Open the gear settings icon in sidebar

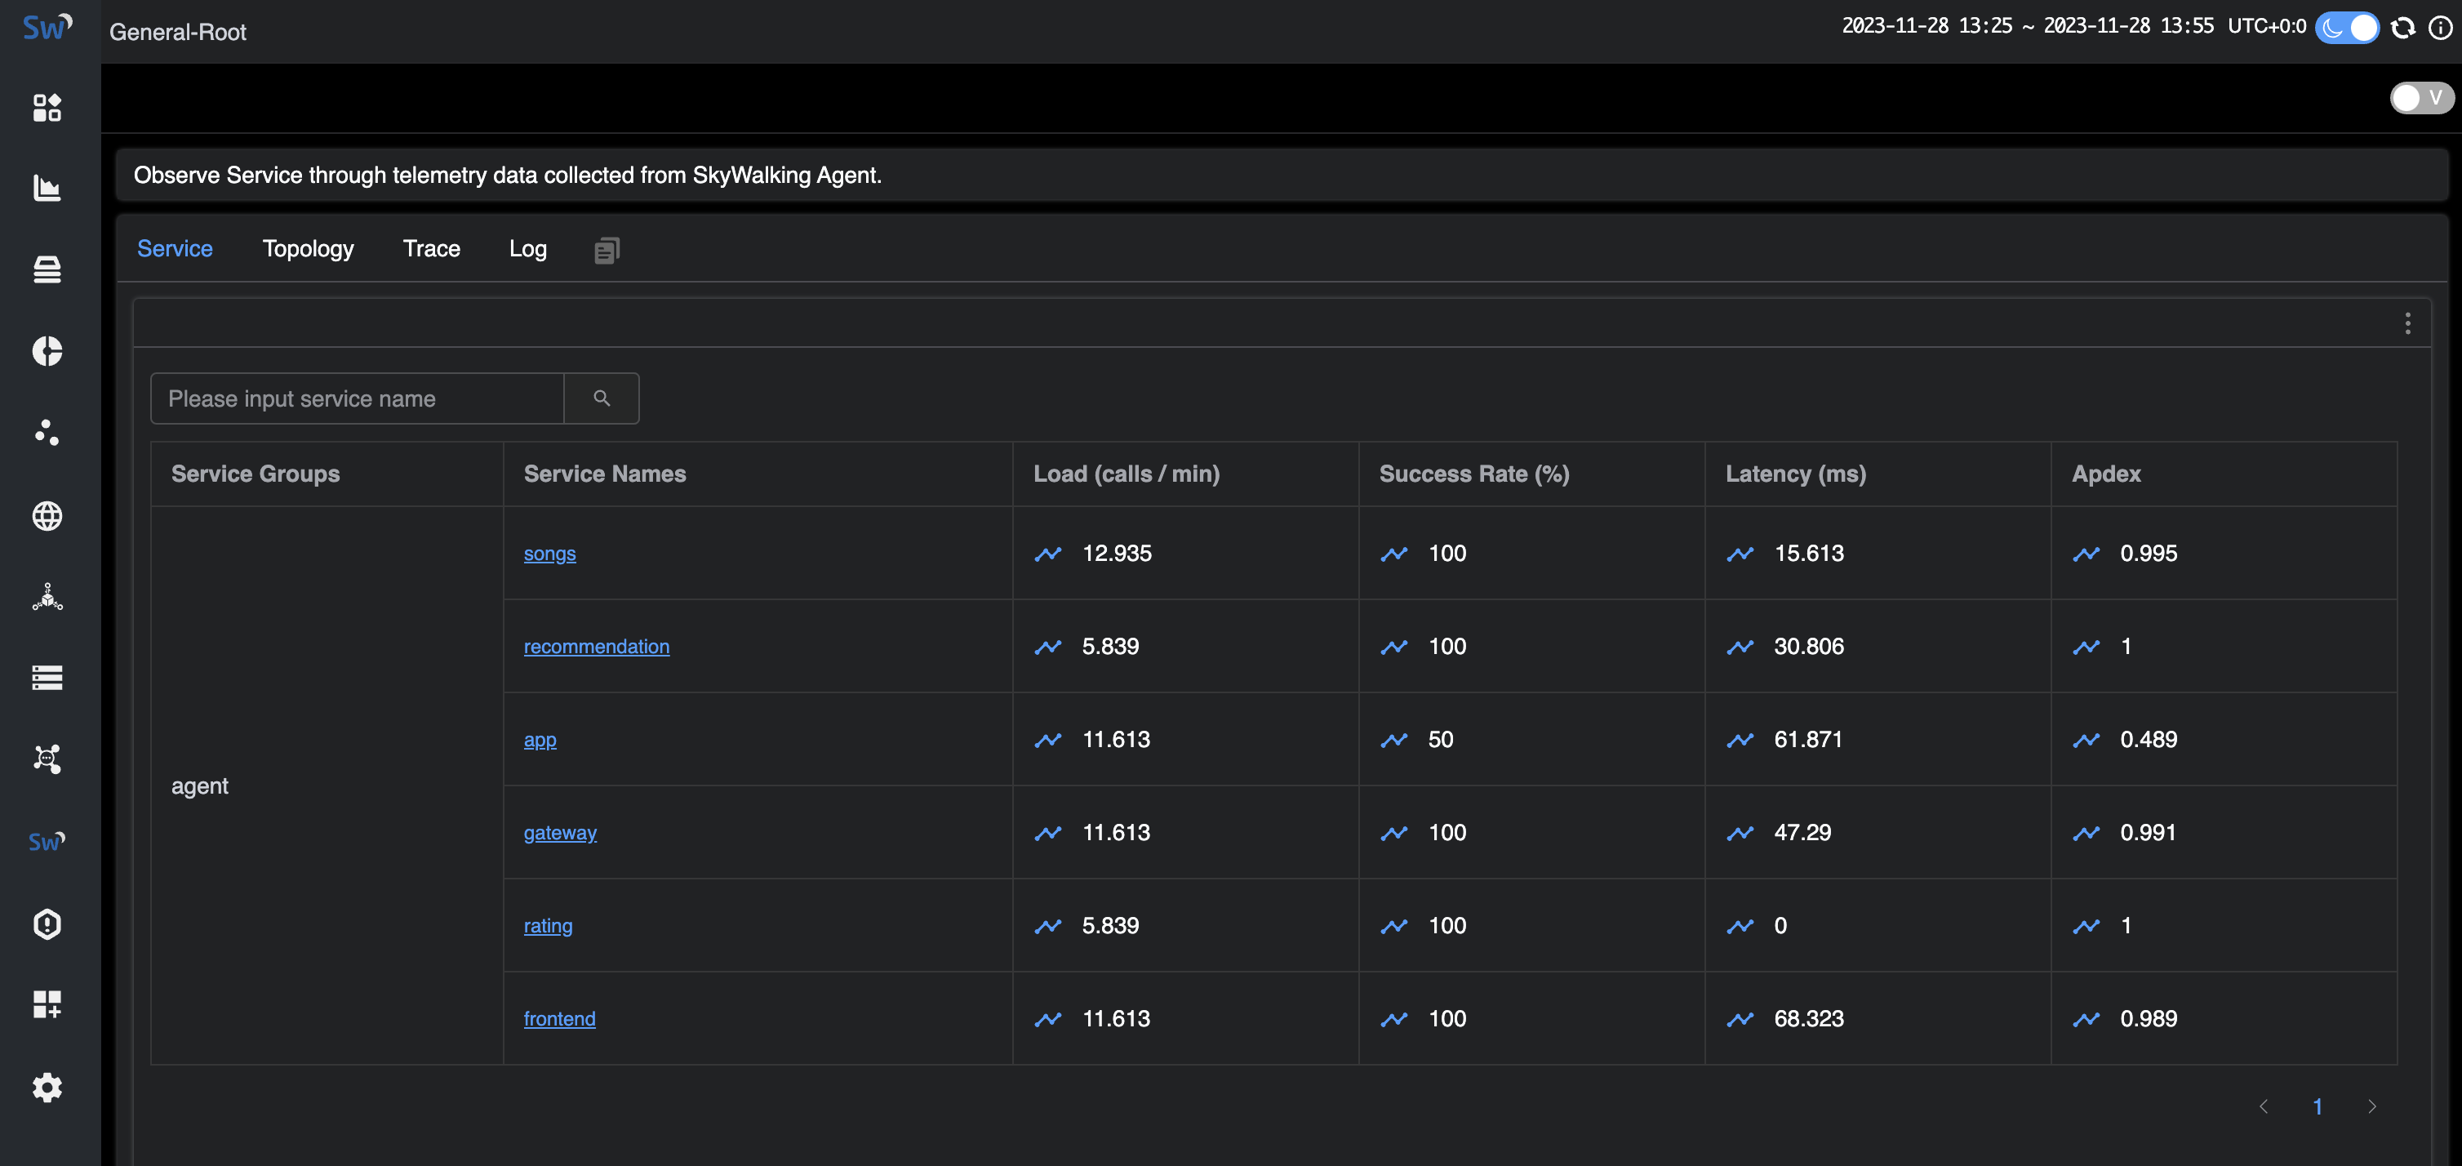pyautogui.click(x=47, y=1087)
